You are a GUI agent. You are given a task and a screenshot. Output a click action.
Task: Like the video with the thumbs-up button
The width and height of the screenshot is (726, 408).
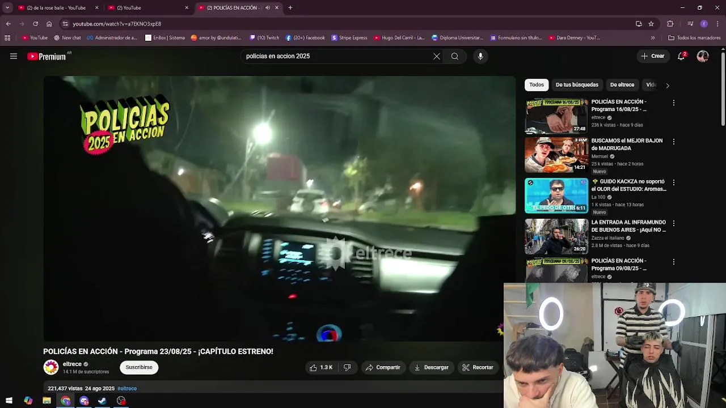320,367
